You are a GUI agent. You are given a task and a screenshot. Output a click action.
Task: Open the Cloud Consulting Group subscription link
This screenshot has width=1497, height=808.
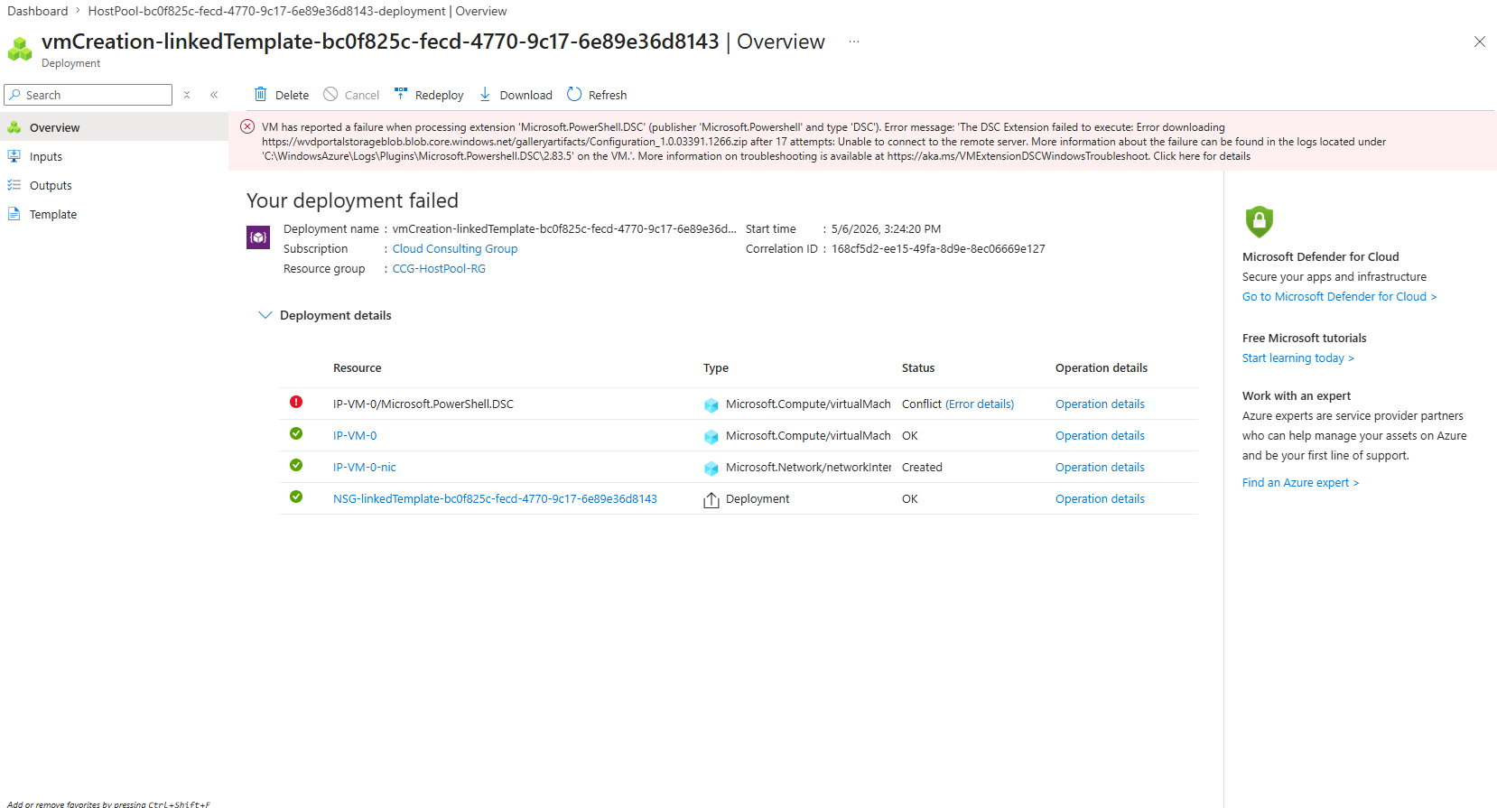click(455, 249)
